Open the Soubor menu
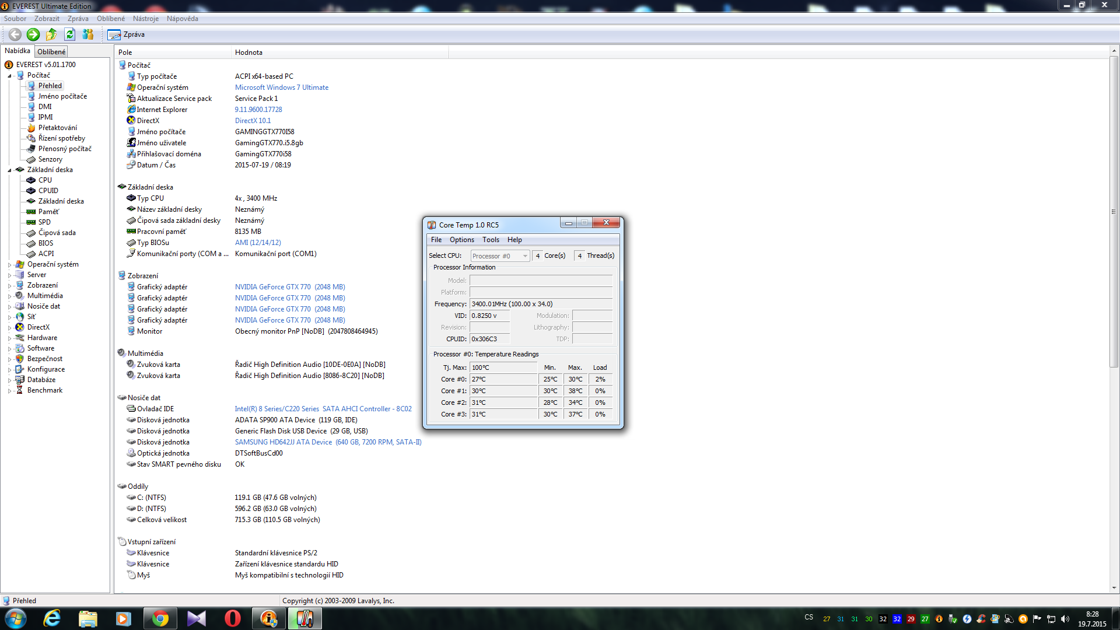The height and width of the screenshot is (630, 1120). click(15, 19)
